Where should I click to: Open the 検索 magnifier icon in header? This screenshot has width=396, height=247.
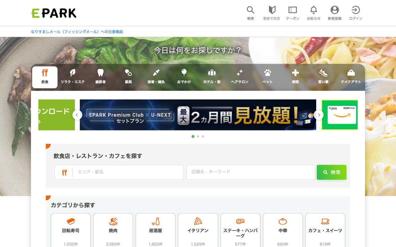point(250,13)
